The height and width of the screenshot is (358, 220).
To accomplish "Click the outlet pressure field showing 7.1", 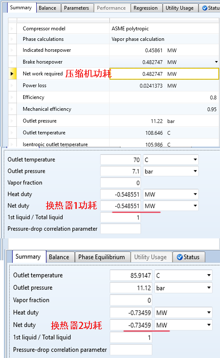I will [x=121, y=171].
